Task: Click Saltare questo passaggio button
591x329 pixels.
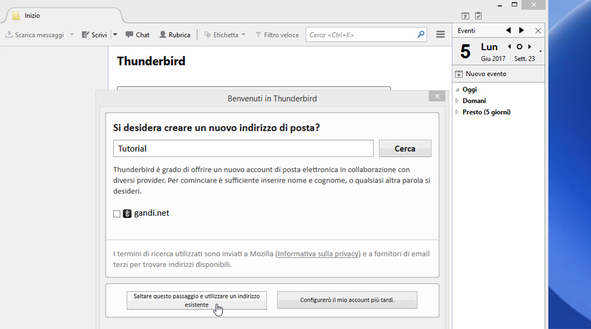Action: [x=197, y=300]
